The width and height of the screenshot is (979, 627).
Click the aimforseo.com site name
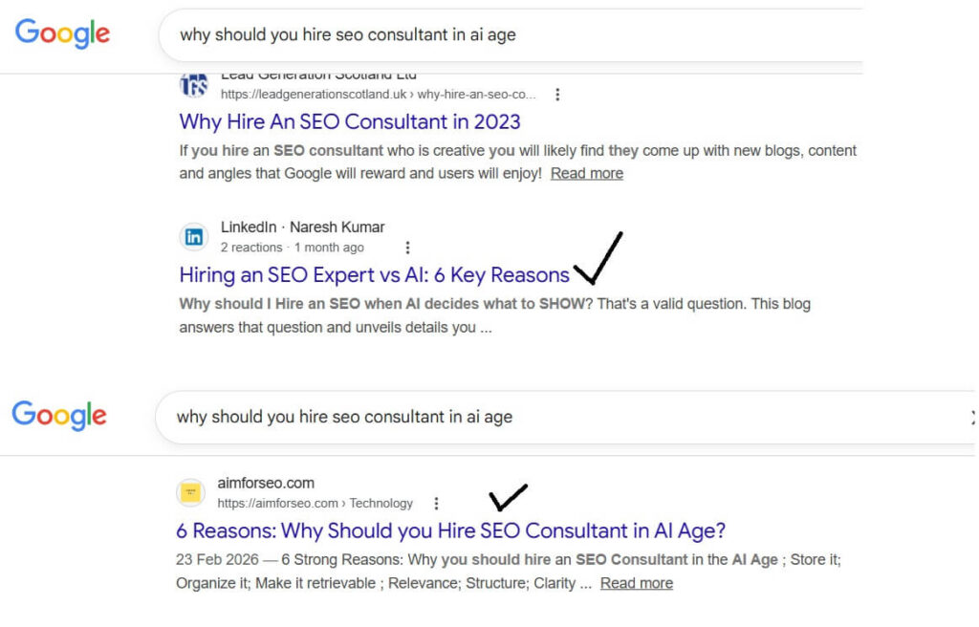point(266,484)
